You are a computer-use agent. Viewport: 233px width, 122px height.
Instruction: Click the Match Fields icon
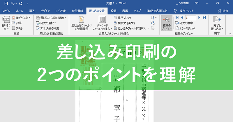[153, 23]
